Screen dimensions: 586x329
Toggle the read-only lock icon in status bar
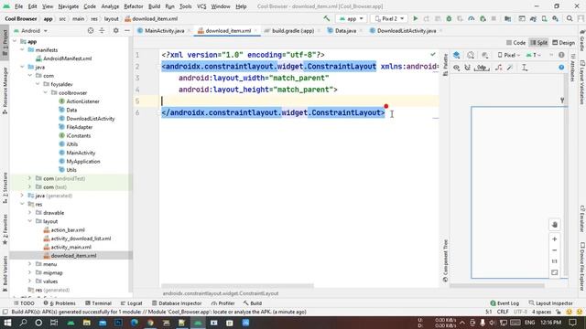coord(559,312)
